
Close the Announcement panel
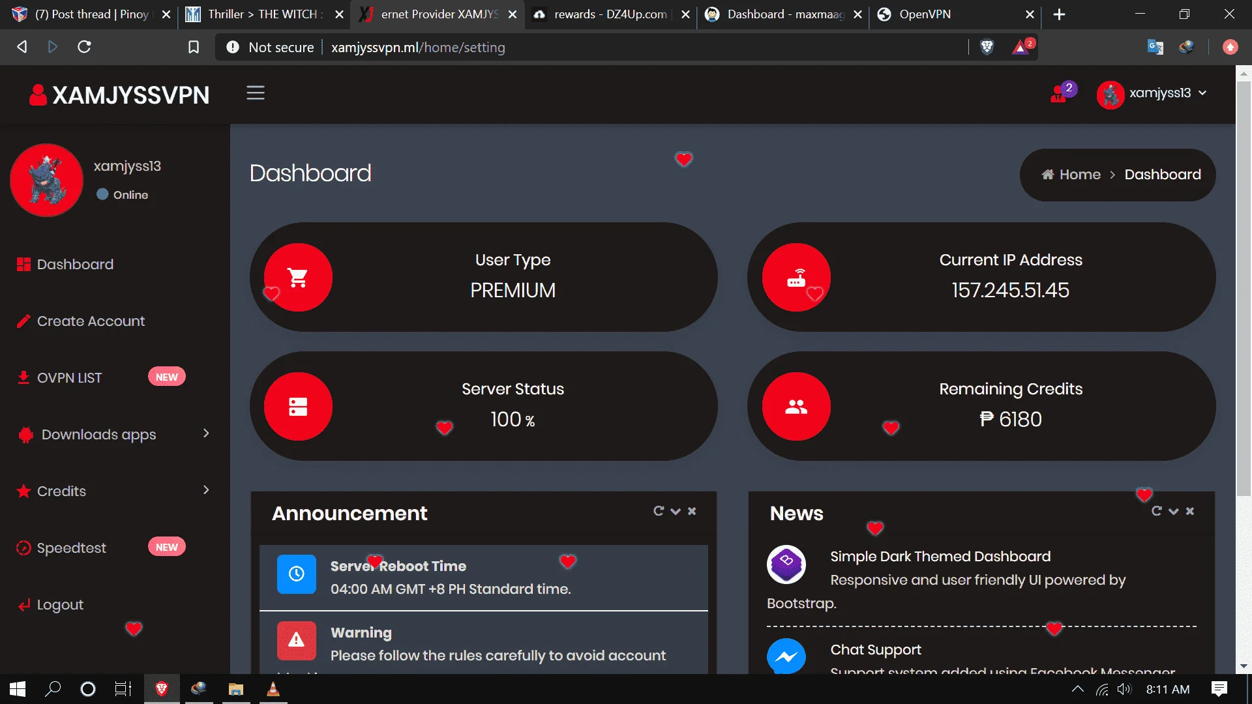point(692,512)
